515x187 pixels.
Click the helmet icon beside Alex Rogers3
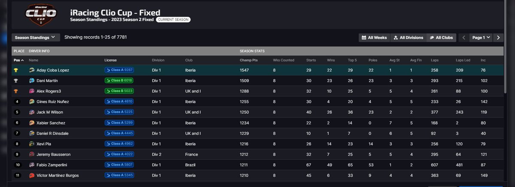tap(32, 91)
